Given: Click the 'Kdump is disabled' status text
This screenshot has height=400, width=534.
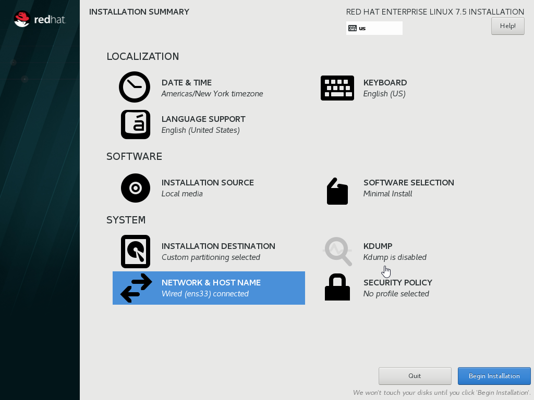Looking at the screenshot, I should click(394, 257).
